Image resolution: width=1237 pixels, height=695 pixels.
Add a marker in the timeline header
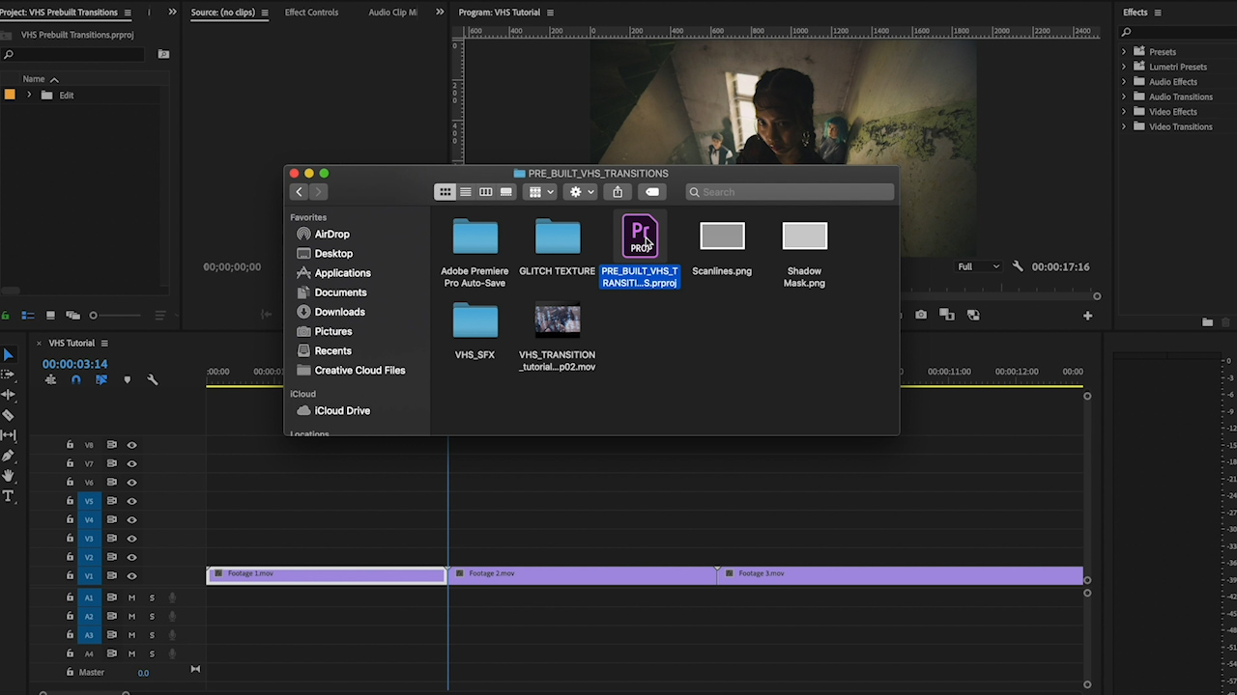127,379
